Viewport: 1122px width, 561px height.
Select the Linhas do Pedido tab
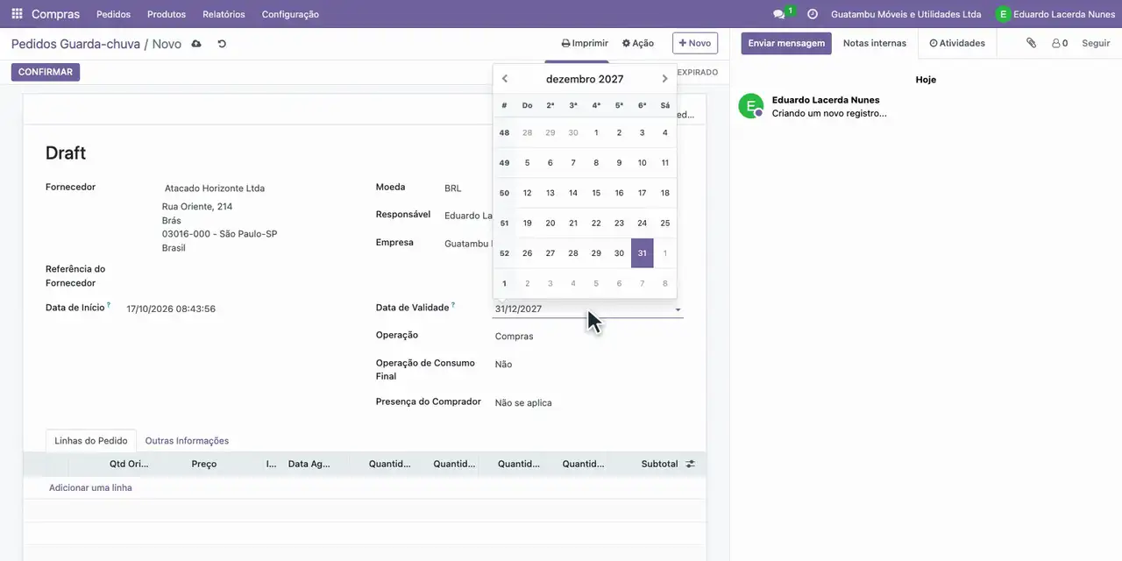click(x=91, y=441)
